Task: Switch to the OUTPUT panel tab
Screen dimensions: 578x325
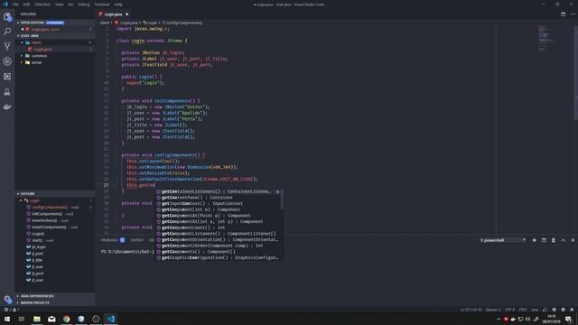Action: pos(137,240)
